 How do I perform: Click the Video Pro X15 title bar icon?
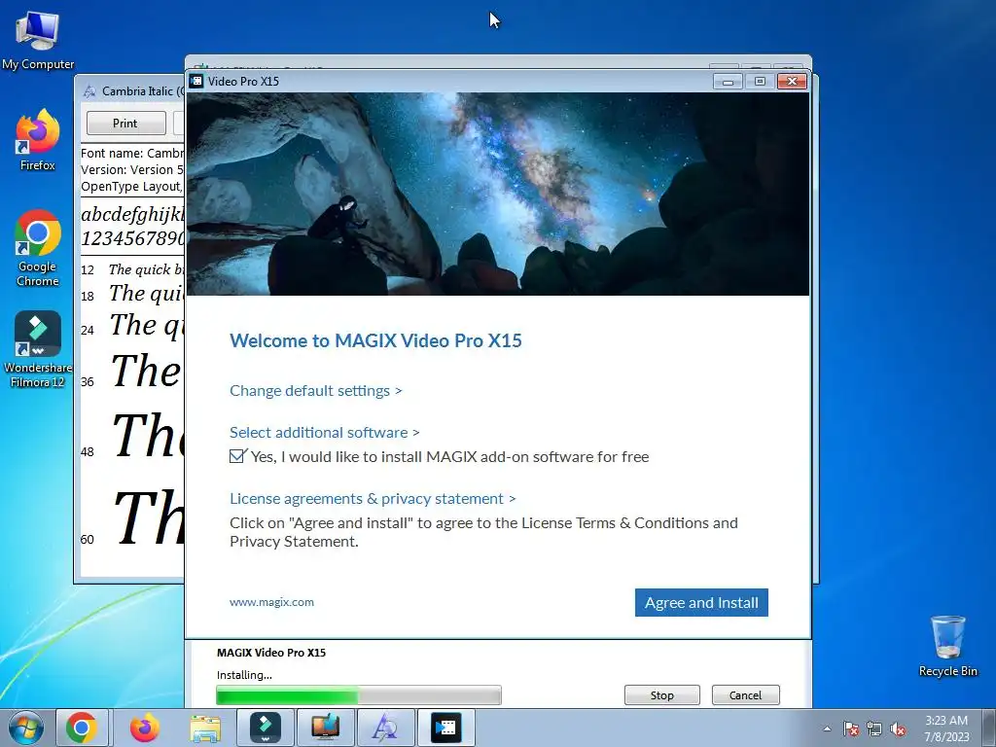click(196, 81)
